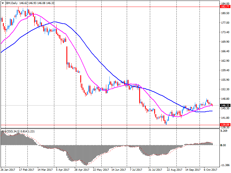
Task: Click the 6 Oct 2017 date label
Action: (210, 170)
